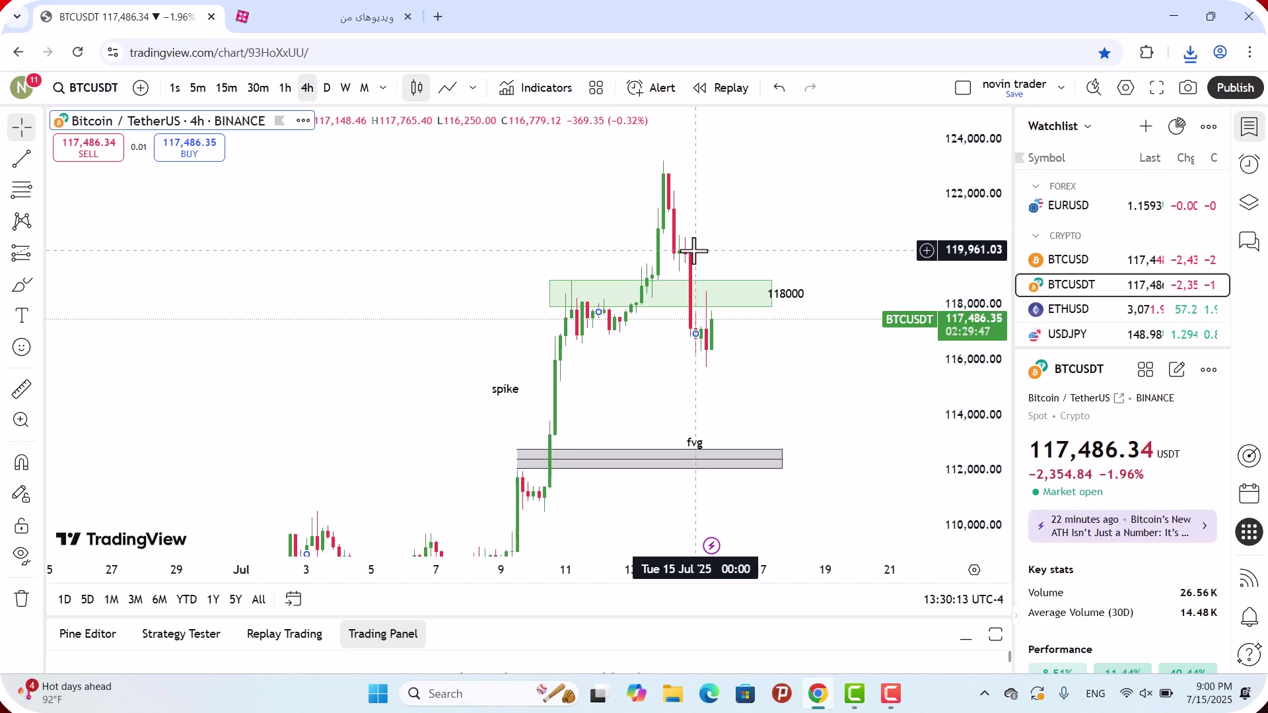The height and width of the screenshot is (713, 1268).
Task: Open the Bitcoin's New ATH news item
Action: [1122, 526]
